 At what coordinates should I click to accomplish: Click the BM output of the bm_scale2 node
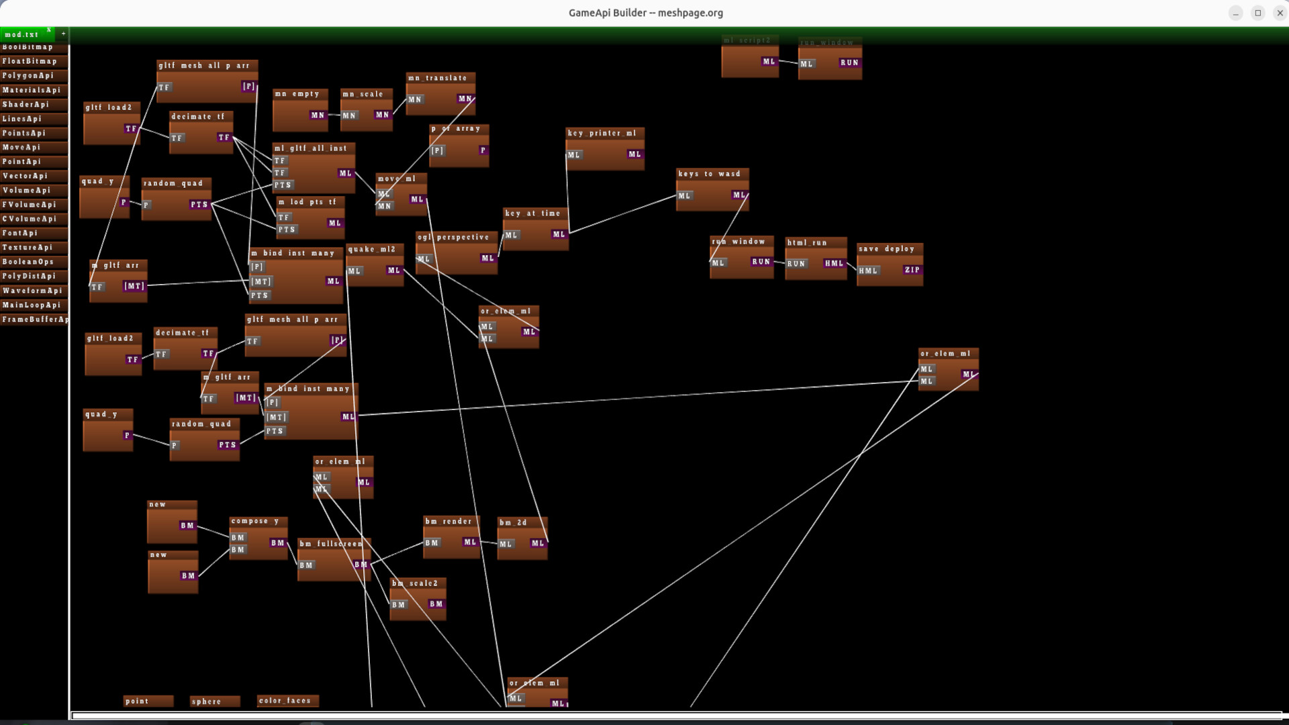(436, 604)
